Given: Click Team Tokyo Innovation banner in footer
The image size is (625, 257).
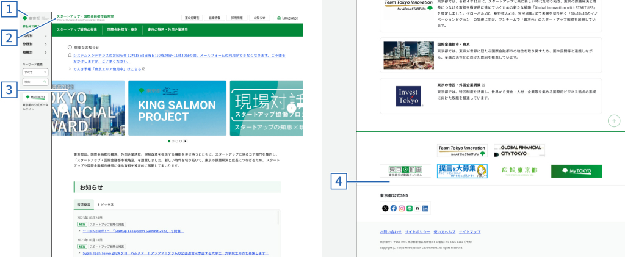Looking at the screenshot, I should pos(463,151).
